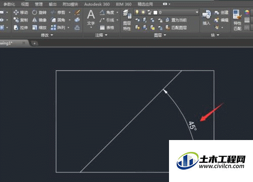Screen dimensions: 253x182
Task: Select the Trim (修剪) tool
Action: [58, 12]
